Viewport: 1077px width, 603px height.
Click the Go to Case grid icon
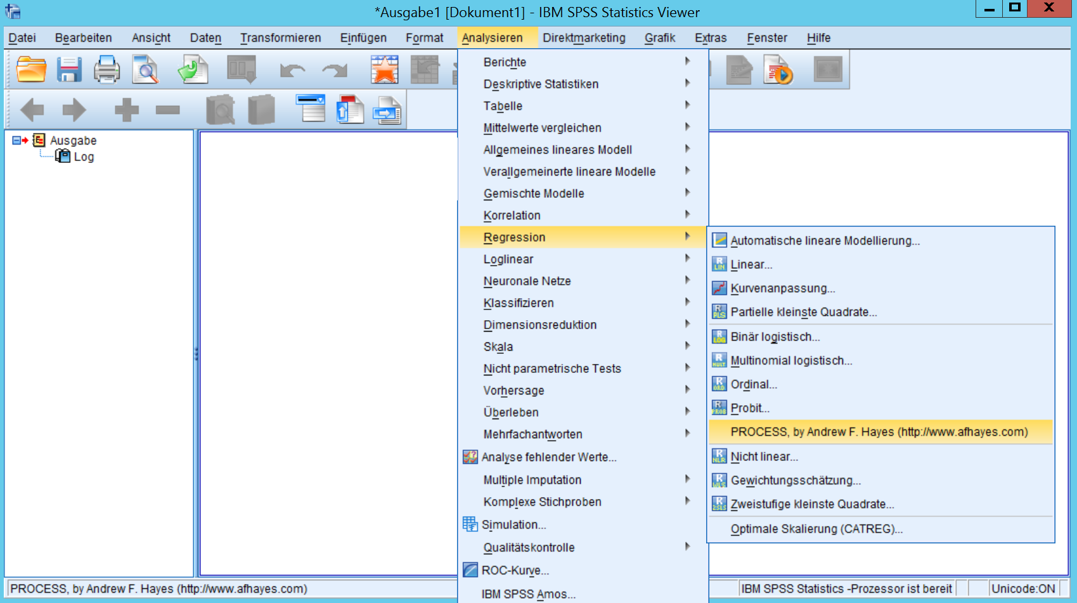coord(425,69)
